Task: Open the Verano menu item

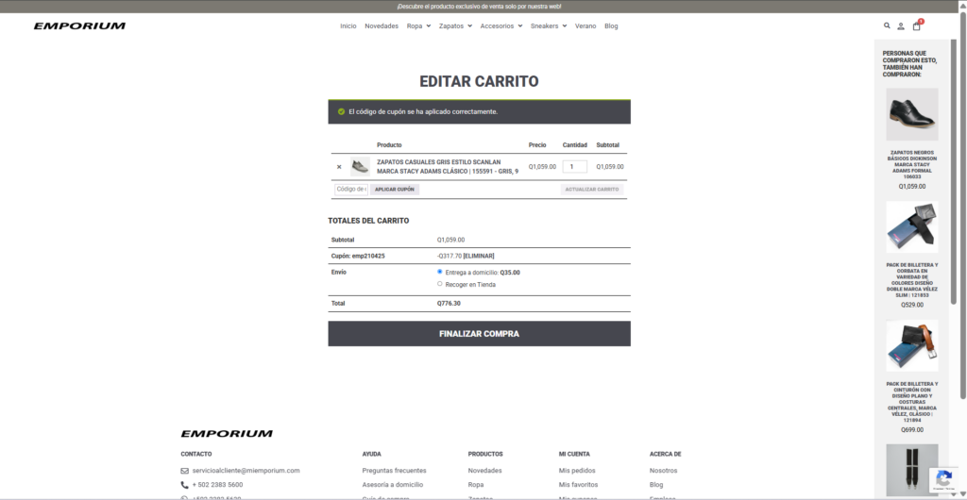Action: (585, 25)
